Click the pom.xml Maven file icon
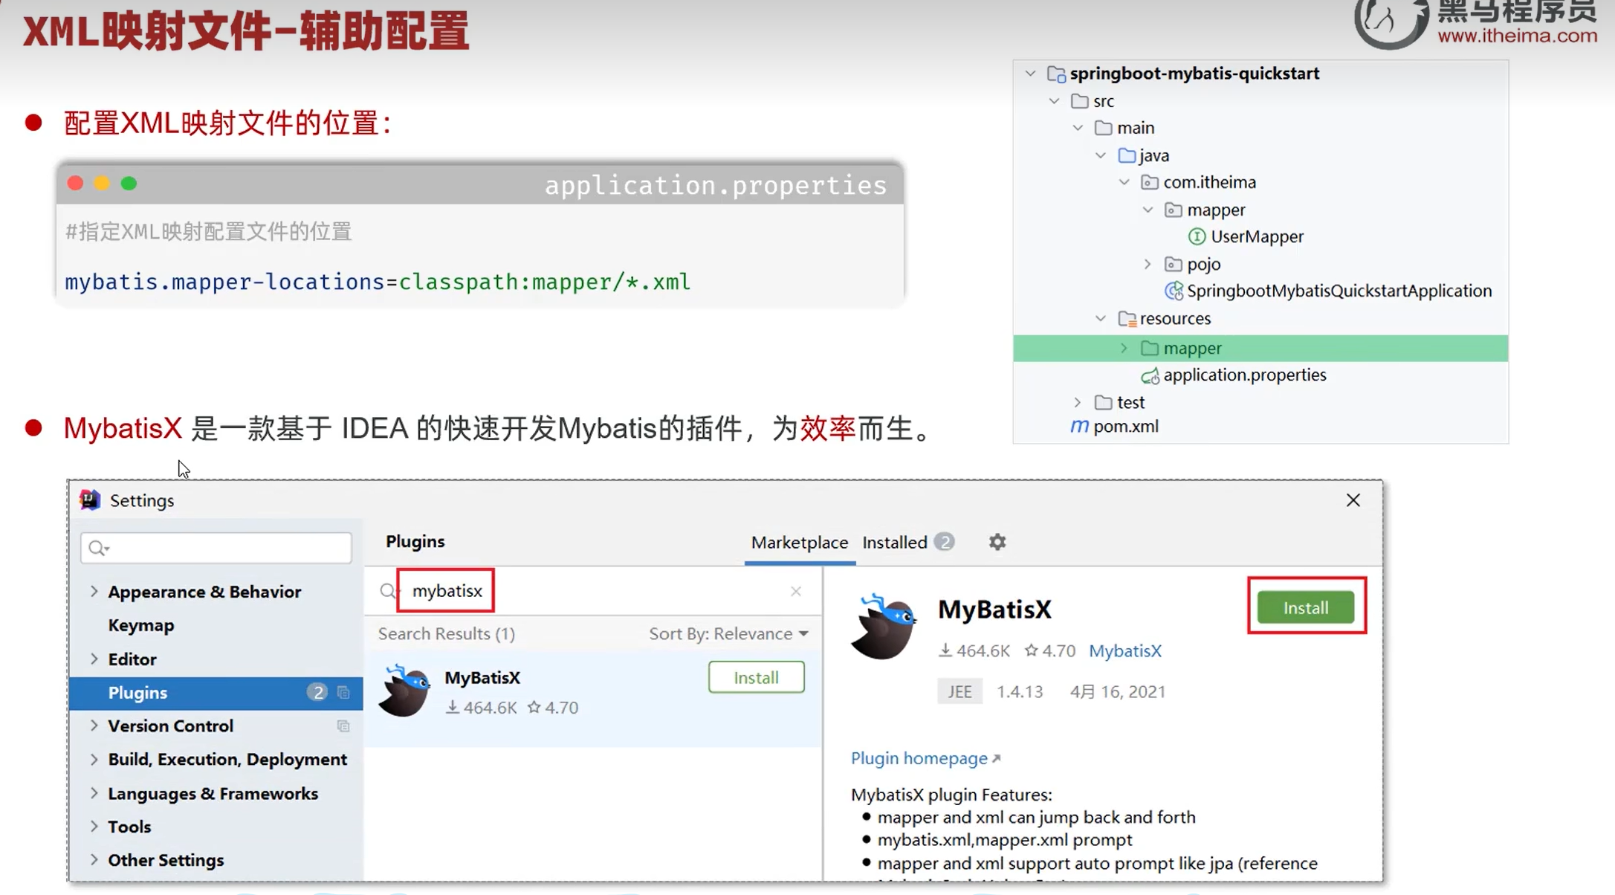This screenshot has width=1615, height=895. pos(1079,426)
